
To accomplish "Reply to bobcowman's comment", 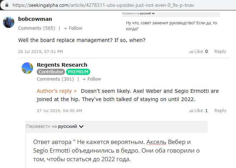I will tap(220, 52).
